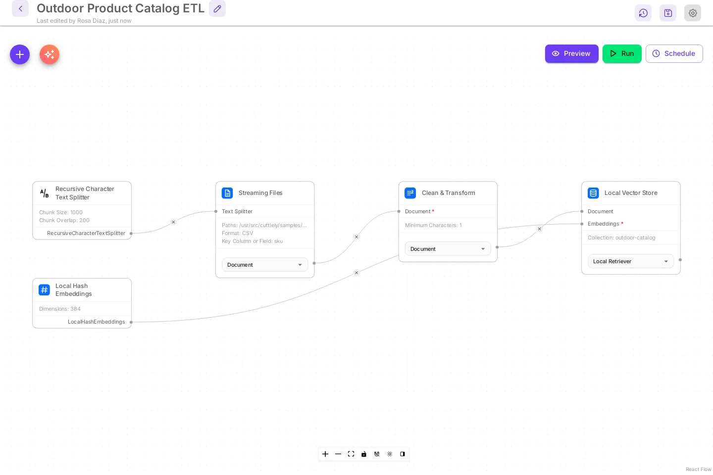
Task: Zoom out of the canvas
Action: click(x=338, y=454)
